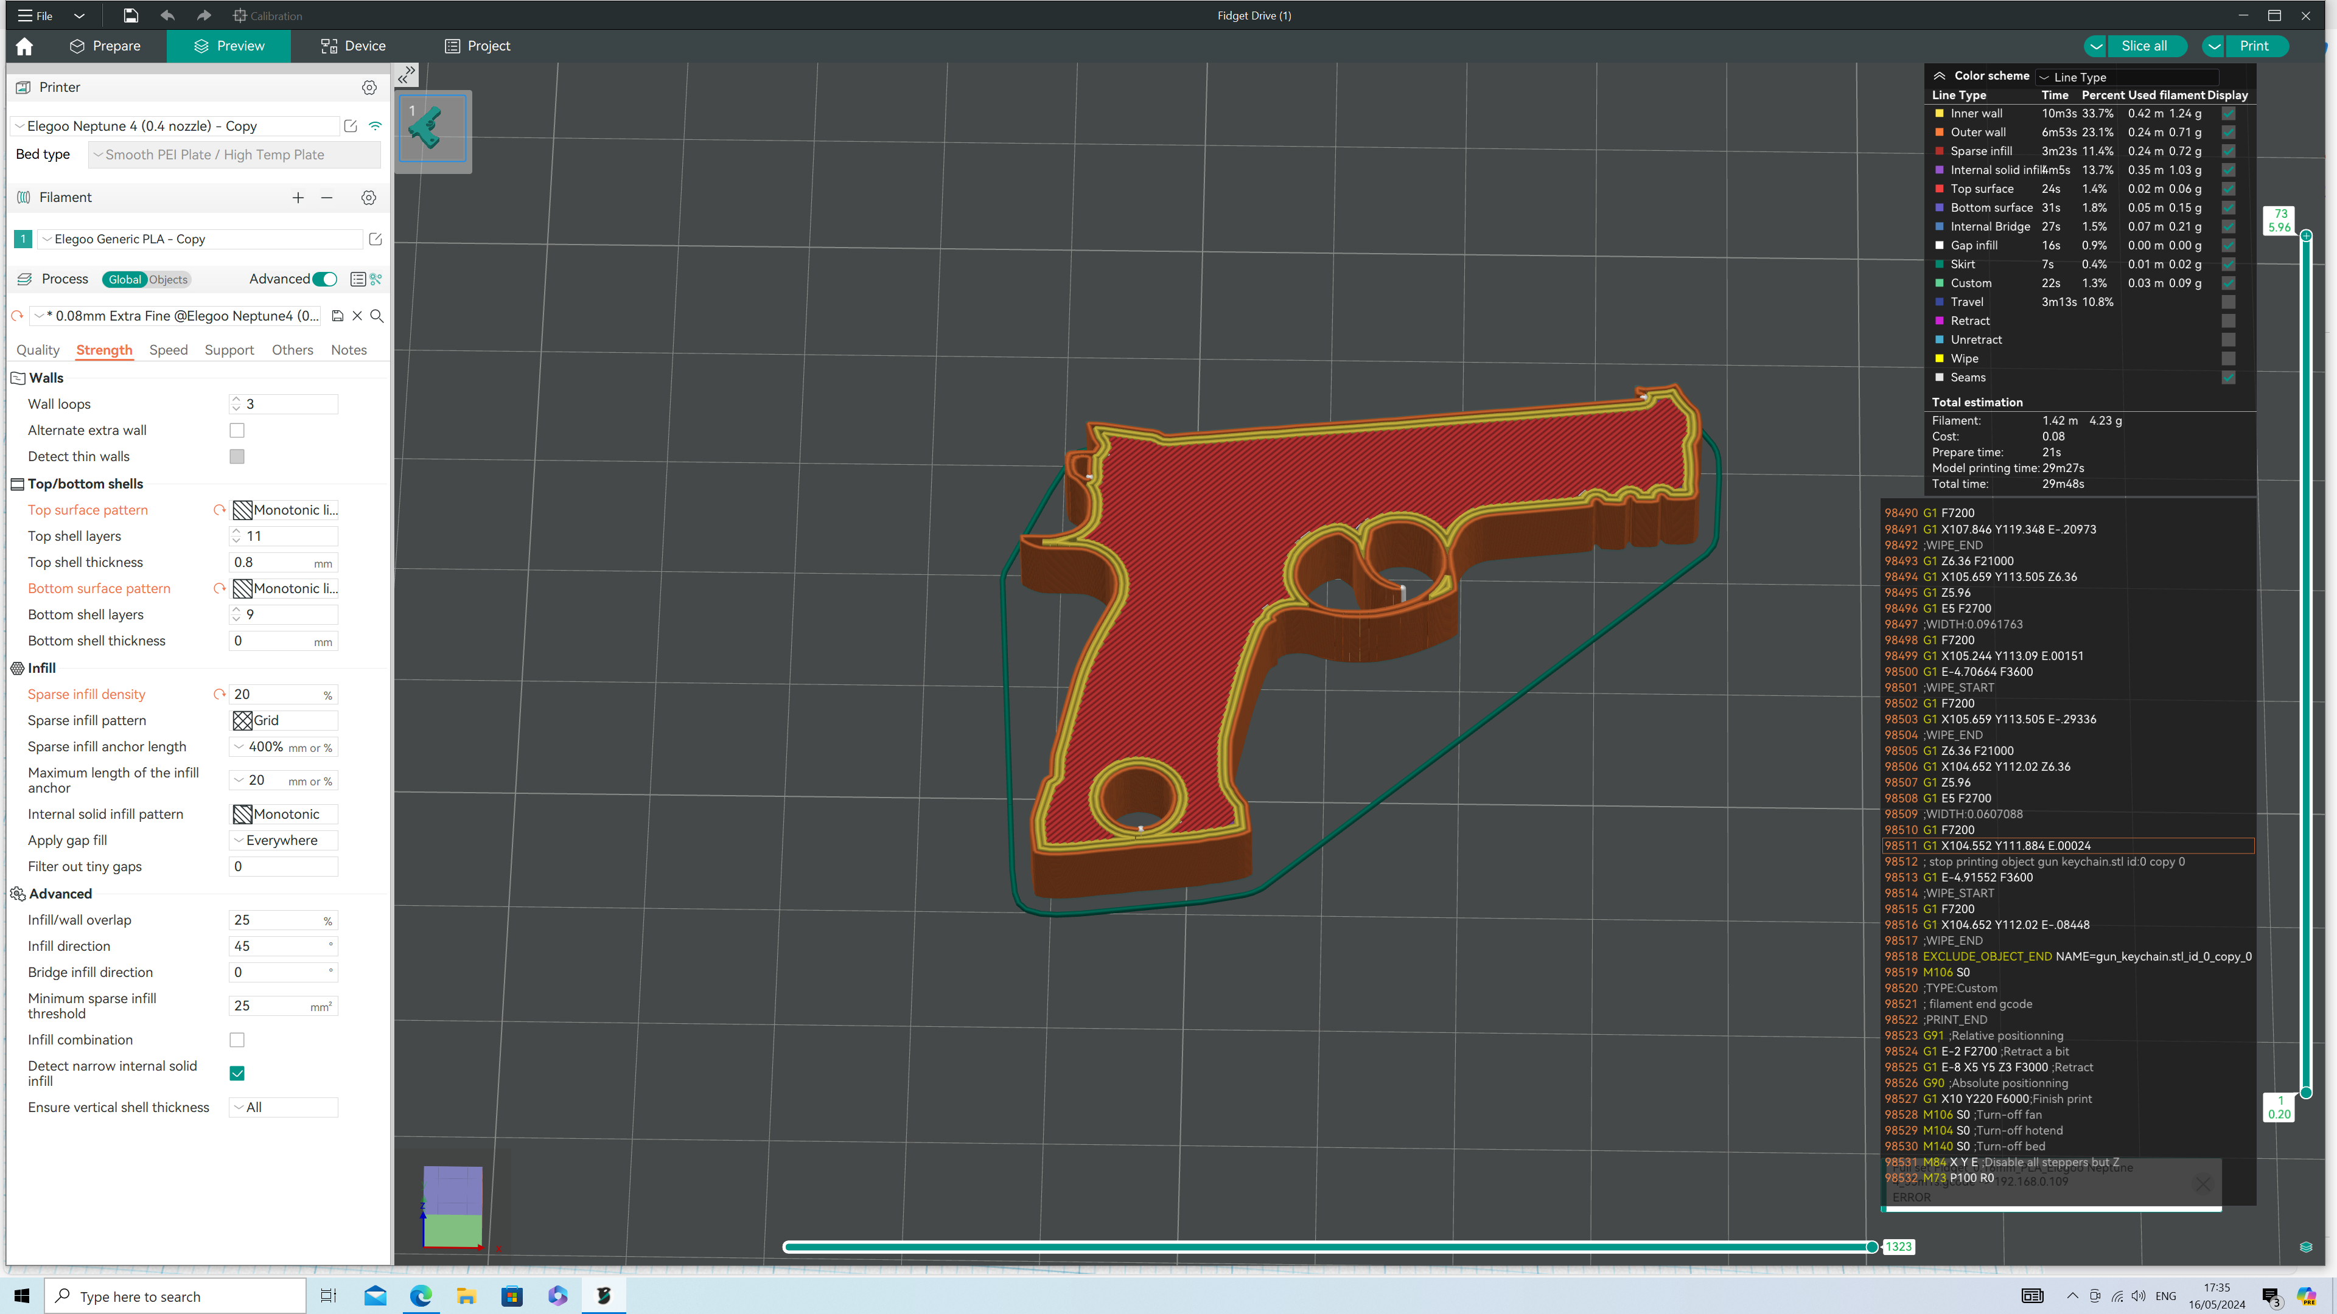Hide Inner wall lines in display
The image size is (2337, 1314).
coord(2228,113)
